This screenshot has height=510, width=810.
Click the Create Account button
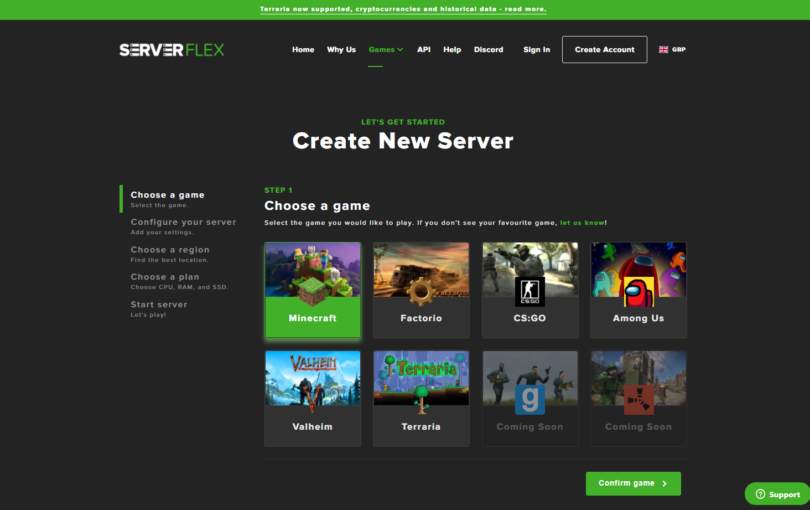coord(605,49)
